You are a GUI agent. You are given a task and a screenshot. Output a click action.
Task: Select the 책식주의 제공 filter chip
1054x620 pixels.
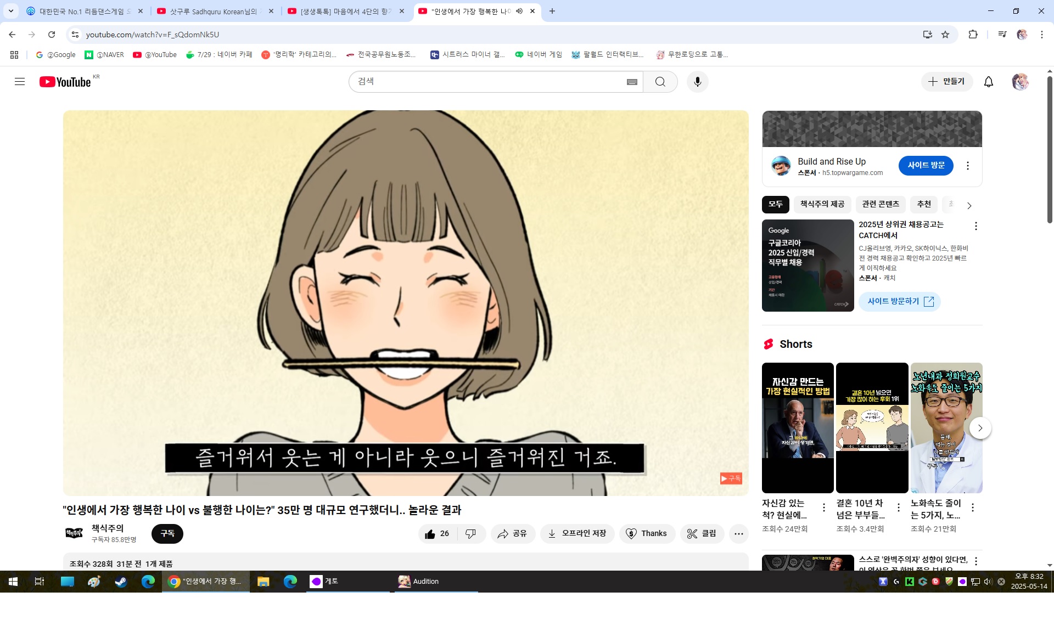point(822,204)
